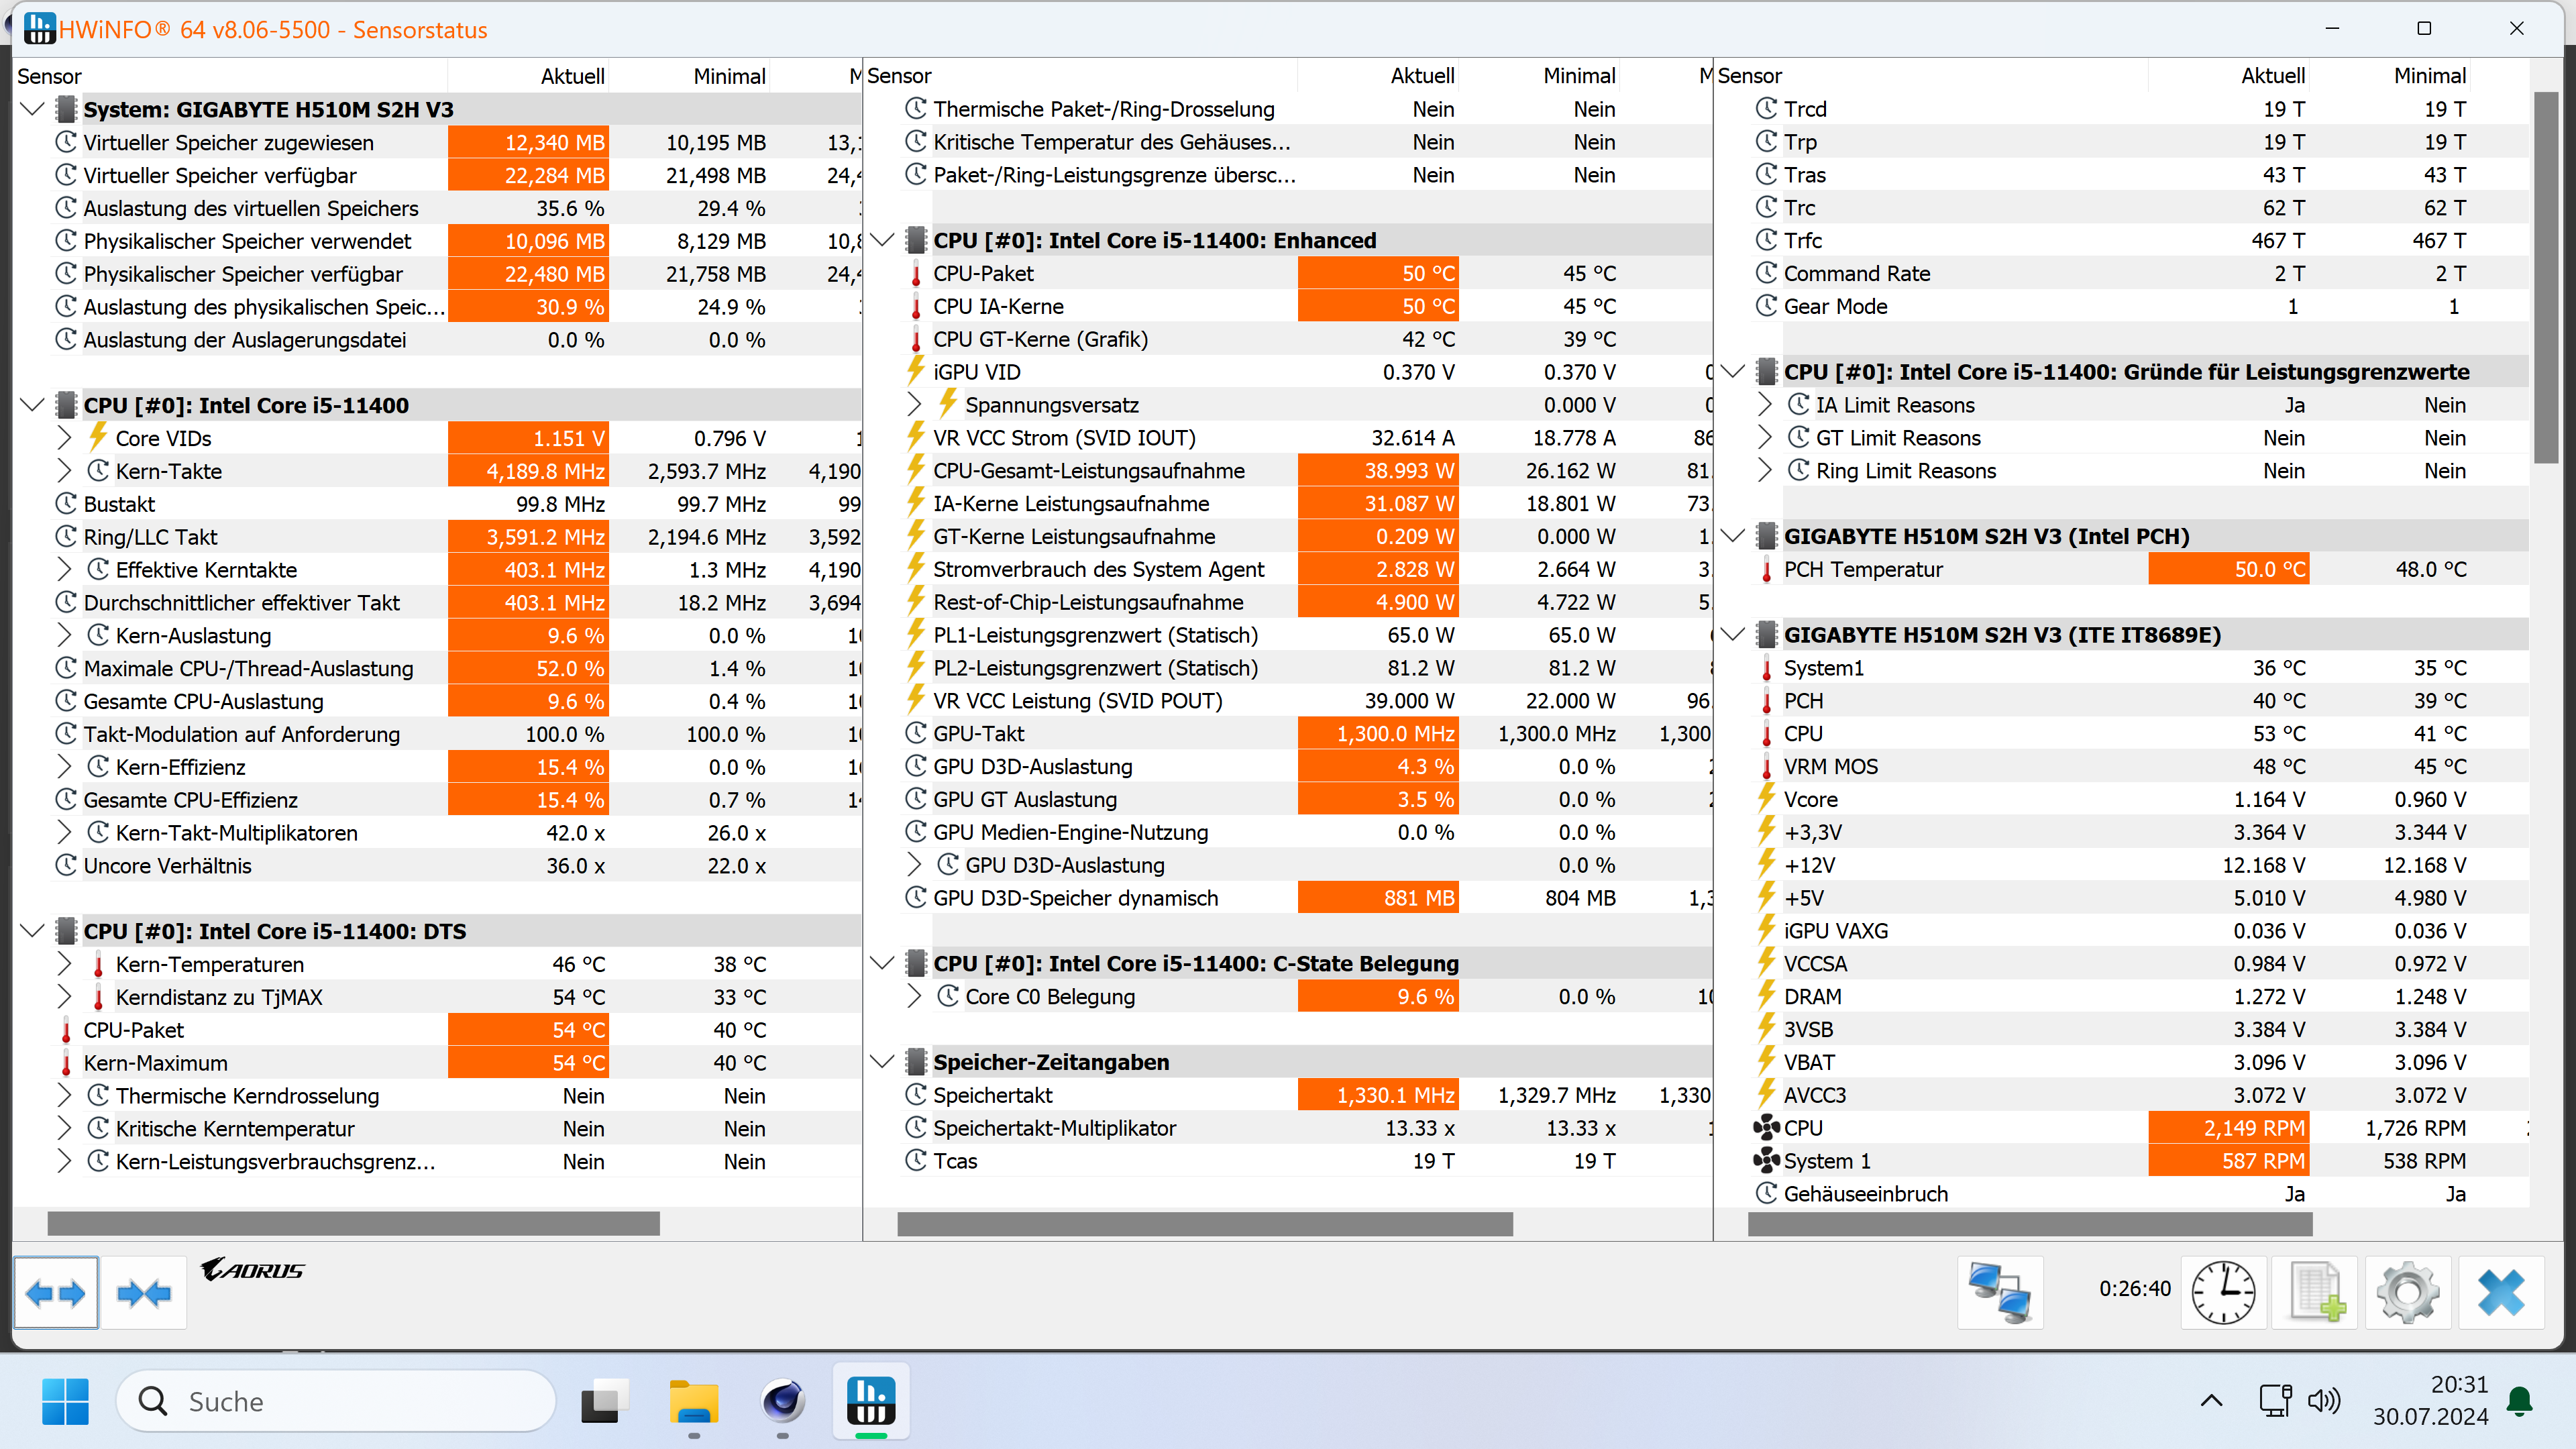Click the left panel horizontal scrollbar
The width and height of the screenshot is (2576, 1449).
click(354, 1224)
